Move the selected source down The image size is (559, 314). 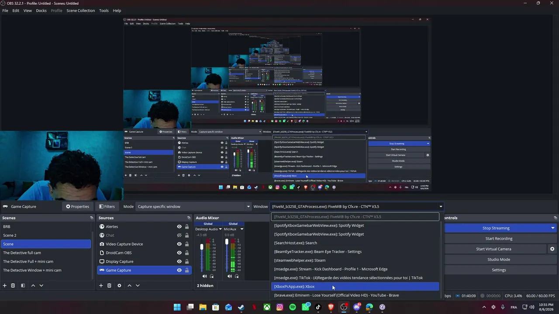(x=138, y=286)
